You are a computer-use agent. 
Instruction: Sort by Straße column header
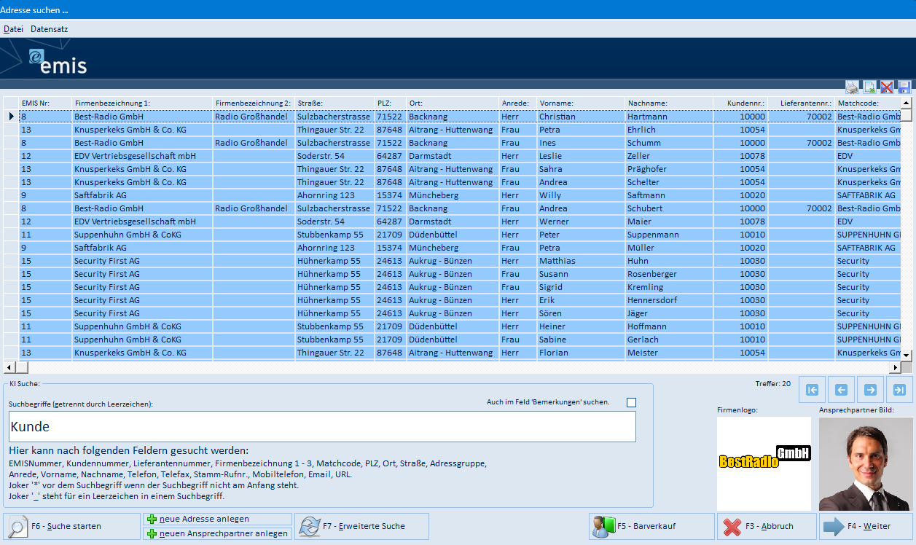(x=334, y=103)
